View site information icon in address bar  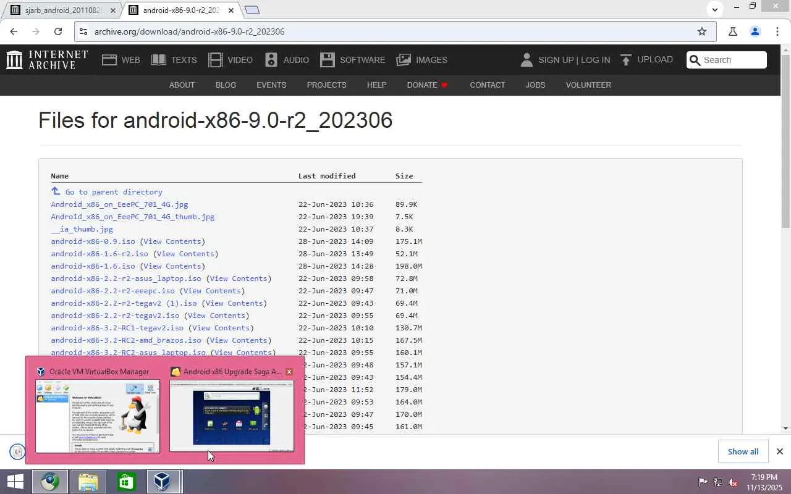click(83, 31)
